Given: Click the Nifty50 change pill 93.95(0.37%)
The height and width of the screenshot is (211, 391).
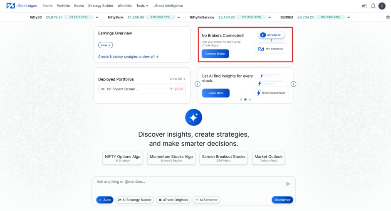Looking at the screenshot, I should (79, 17).
